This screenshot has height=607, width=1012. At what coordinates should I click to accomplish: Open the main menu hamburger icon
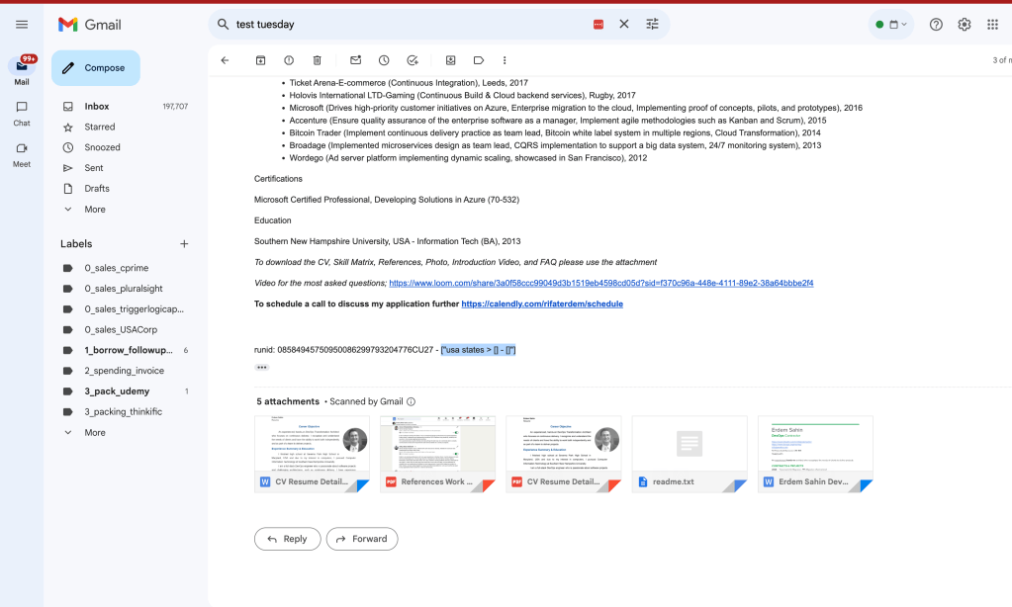(x=22, y=25)
